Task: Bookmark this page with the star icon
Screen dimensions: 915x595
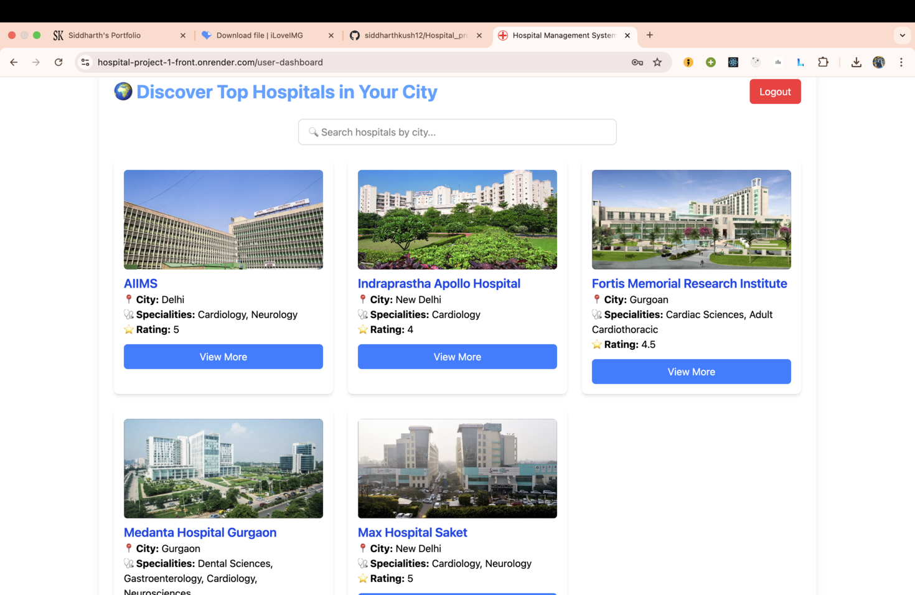Action: (x=657, y=62)
